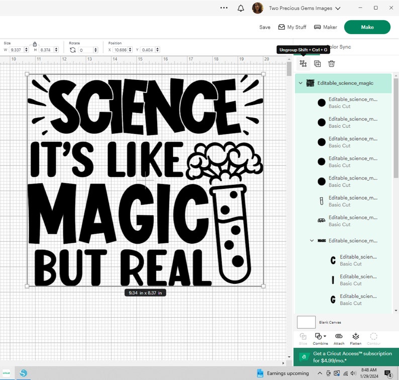The image size is (399, 380).
Task: Click the Earnings upcoming taskbar widget
Action: [283, 373]
